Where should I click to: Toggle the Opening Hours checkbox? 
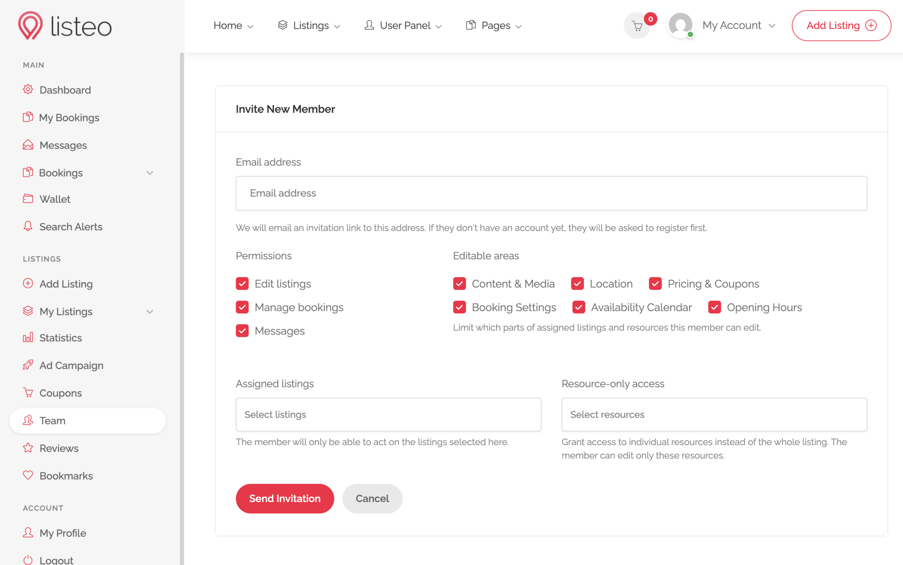[715, 307]
